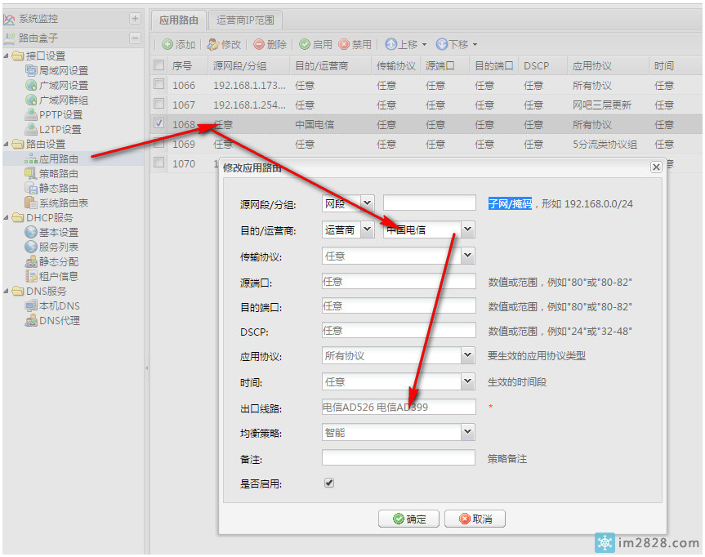Click inside the 备注 input field

398,457
